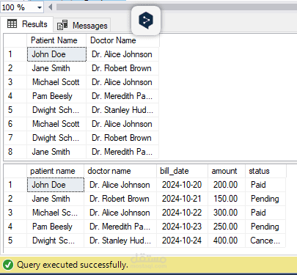Image resolution: width=297 pixels, height=275 pixels.
Task: Click the 2024-10-21 bill date cell
Action: pos(182,199)
